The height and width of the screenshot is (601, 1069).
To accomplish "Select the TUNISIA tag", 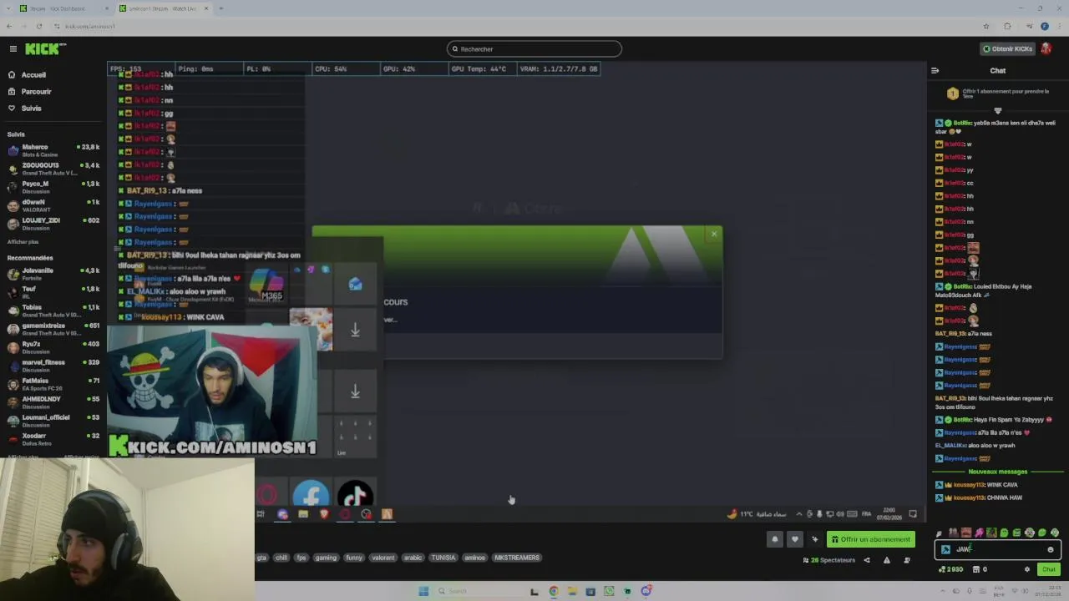I will (443, 558).
